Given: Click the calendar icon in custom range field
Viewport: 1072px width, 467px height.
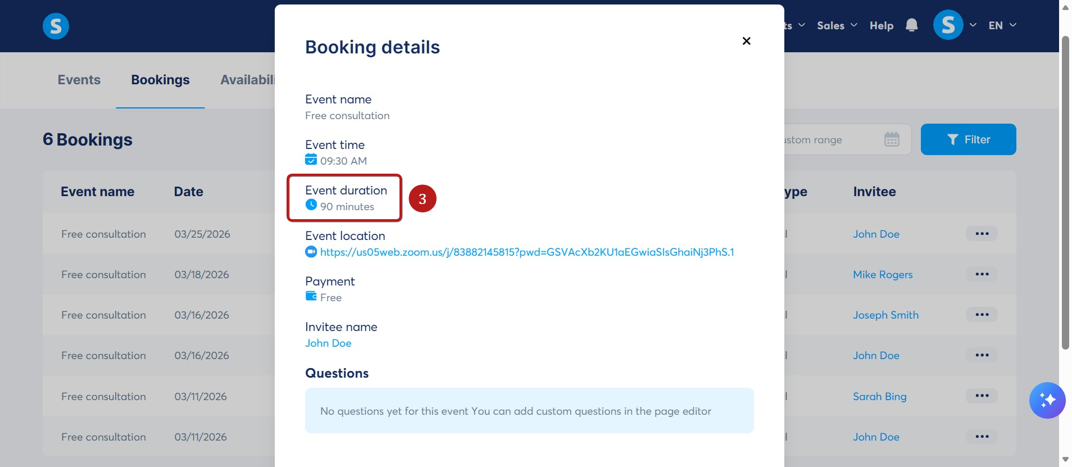Looking at the screenshot, I should coord(892,139).
